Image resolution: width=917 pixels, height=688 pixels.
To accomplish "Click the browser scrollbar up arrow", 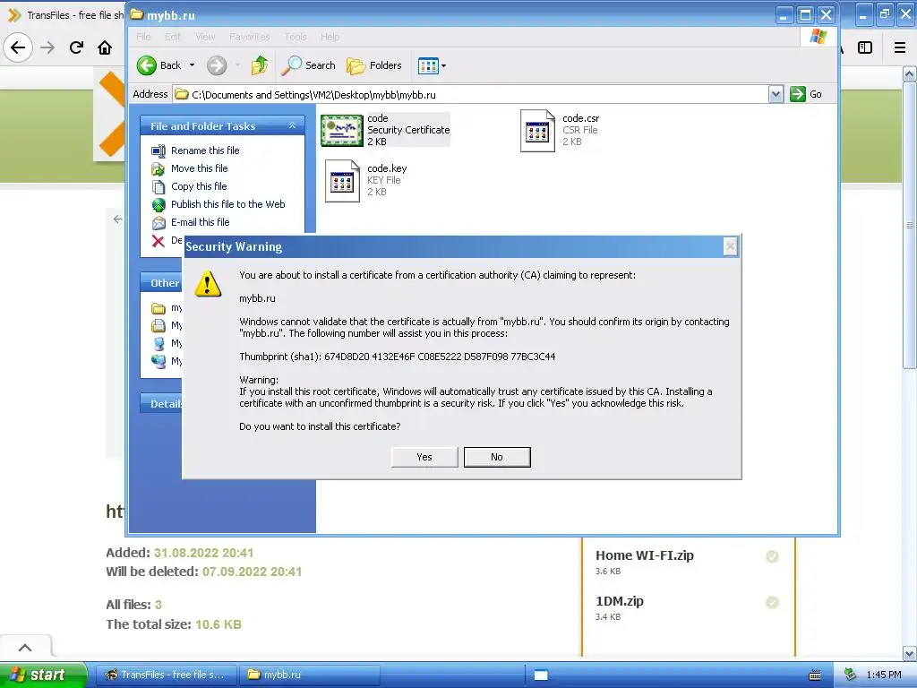I will pyautogui.click(x=909, y=74).
